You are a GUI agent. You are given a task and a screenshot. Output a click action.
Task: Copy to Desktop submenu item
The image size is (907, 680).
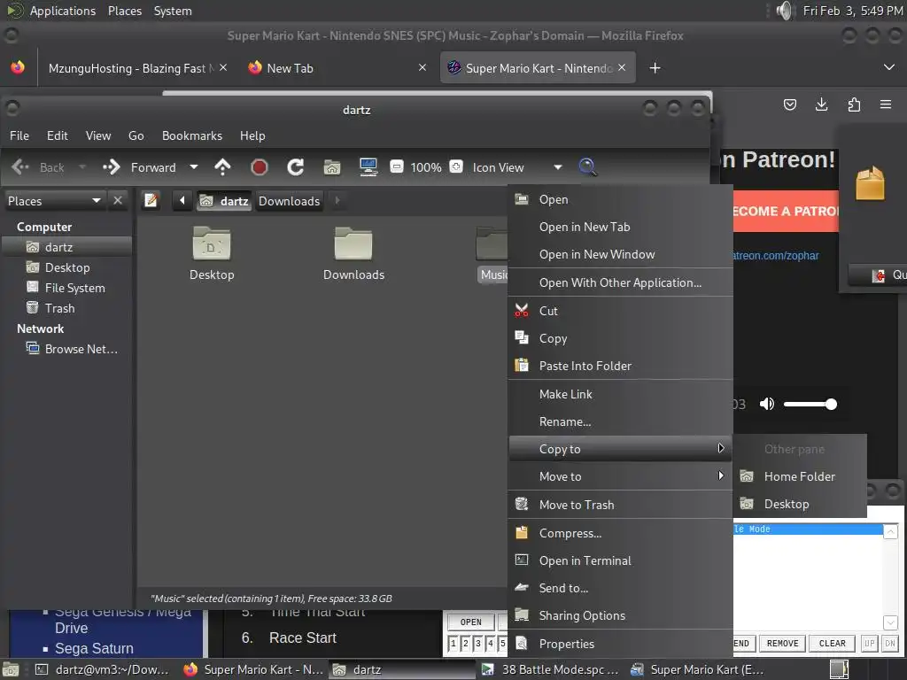[801, 504]
